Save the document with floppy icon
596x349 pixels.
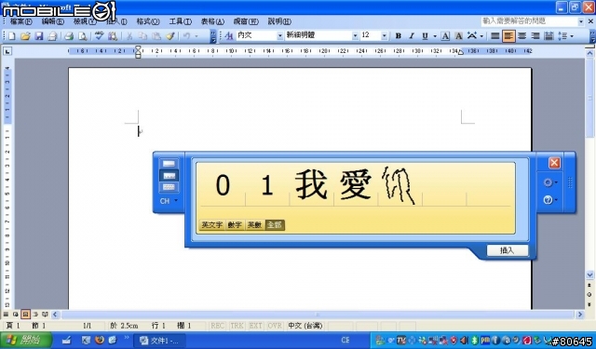(x=39, y=36)
